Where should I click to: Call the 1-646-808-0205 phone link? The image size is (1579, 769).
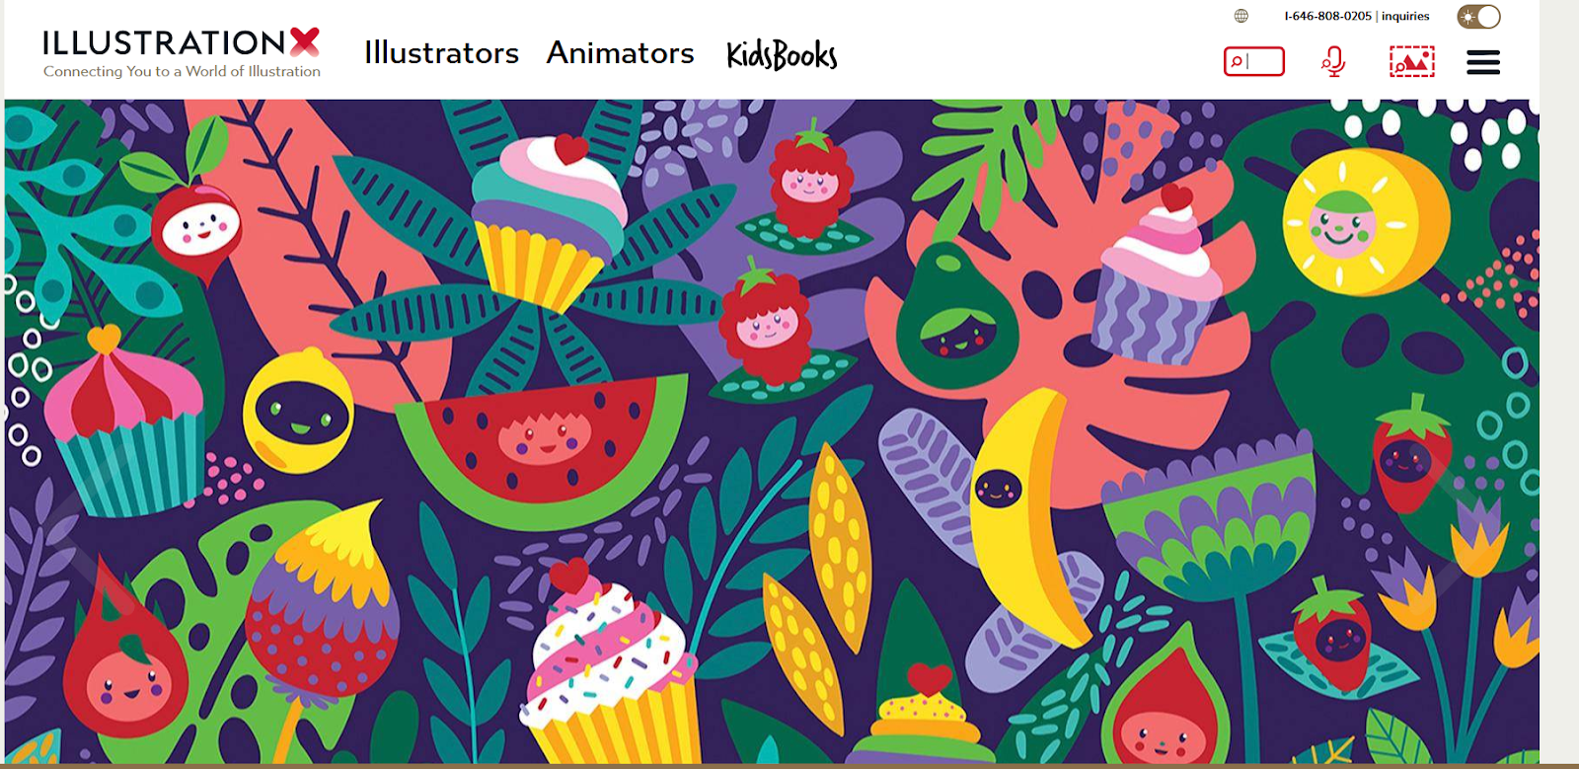(1327, 16)
